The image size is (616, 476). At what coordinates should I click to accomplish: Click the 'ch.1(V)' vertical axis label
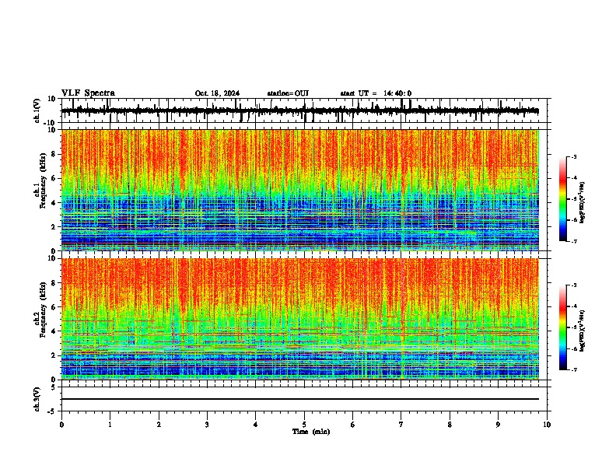click(x=37, y=110)
